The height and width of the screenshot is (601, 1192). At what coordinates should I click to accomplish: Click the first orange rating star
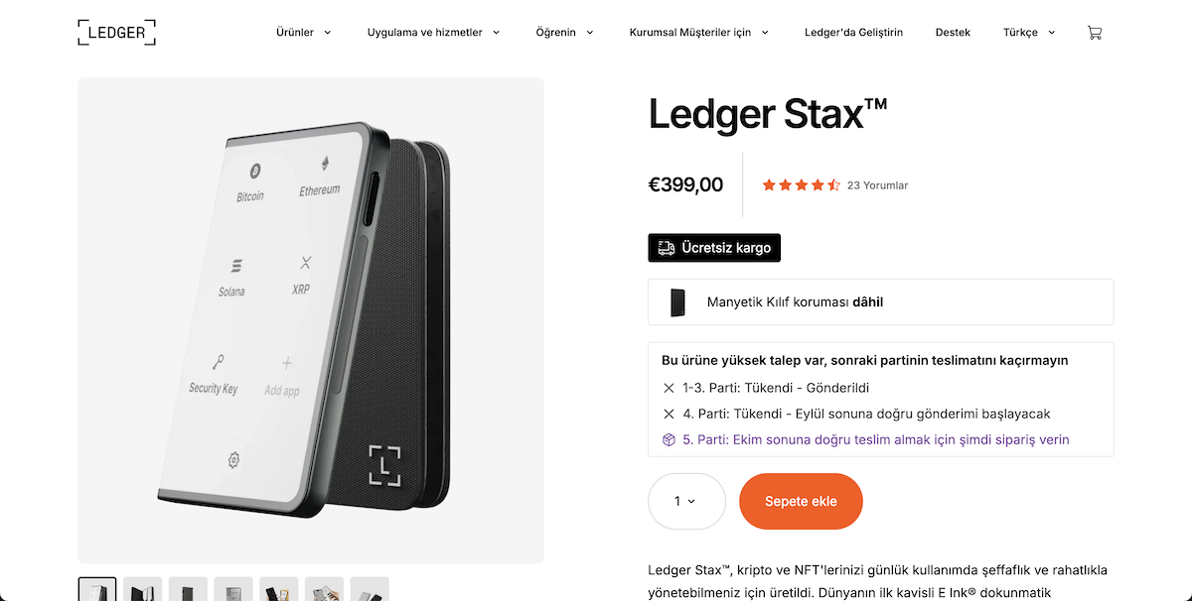(x=768, y=184)
